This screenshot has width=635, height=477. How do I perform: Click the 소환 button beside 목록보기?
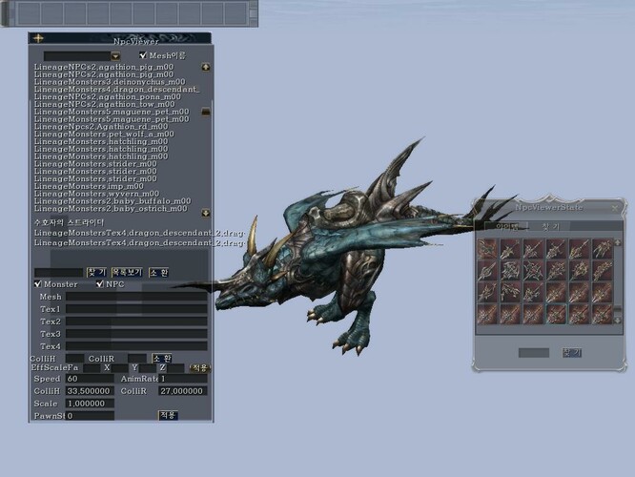coord(158,272)
